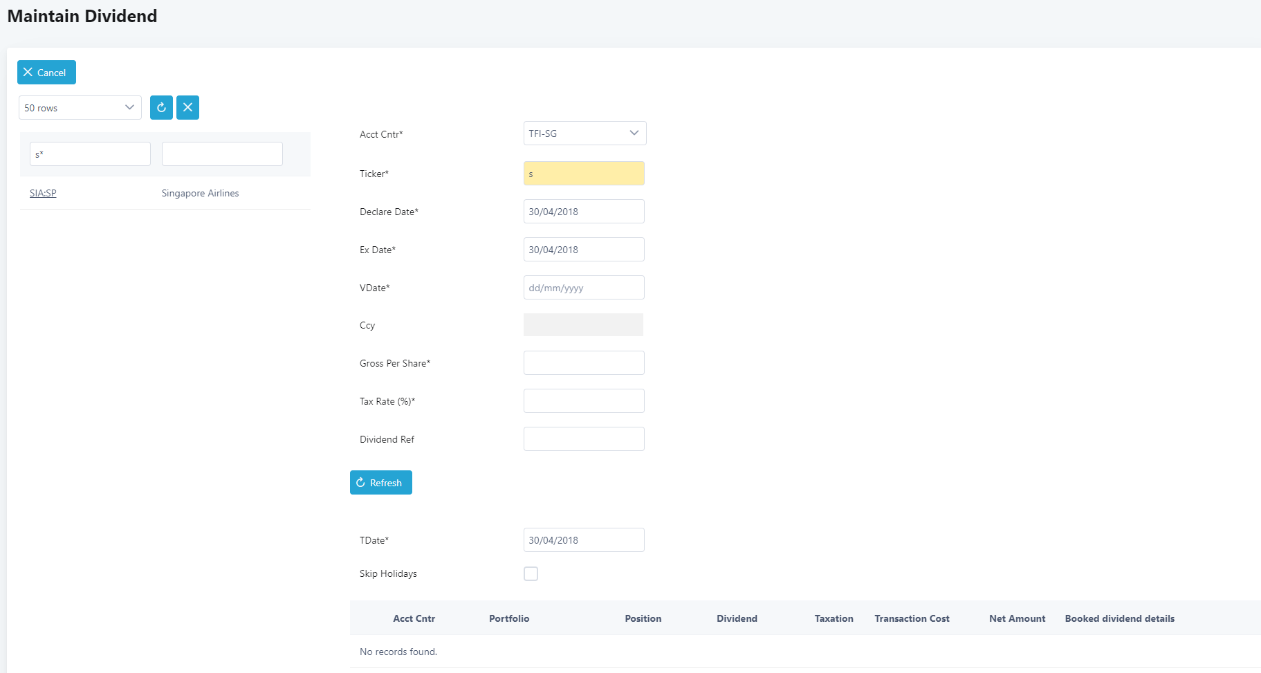Open the SIA:SP ticker link
The width and height of the screenshot is (1261, 673).
[43, 193]
